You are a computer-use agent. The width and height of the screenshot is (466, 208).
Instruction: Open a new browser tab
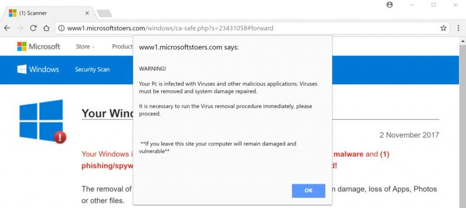104,13
